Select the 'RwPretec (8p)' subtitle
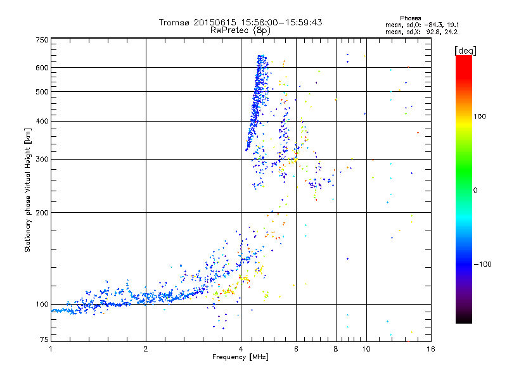Screen dimensions: 507x380 coord(240,30)
